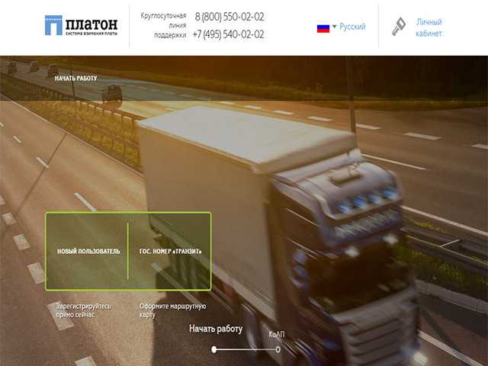Click Оформите маршрутную карту text
The image size is (488, 366).
(173, 310)
